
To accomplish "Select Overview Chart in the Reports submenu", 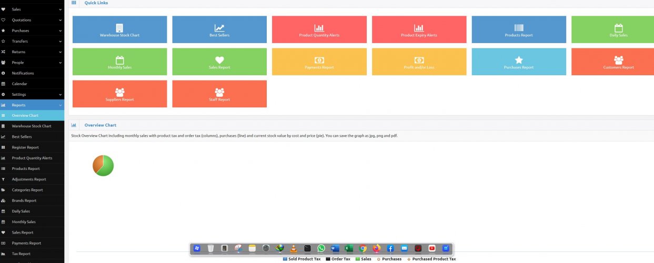I will pos(32,116).
